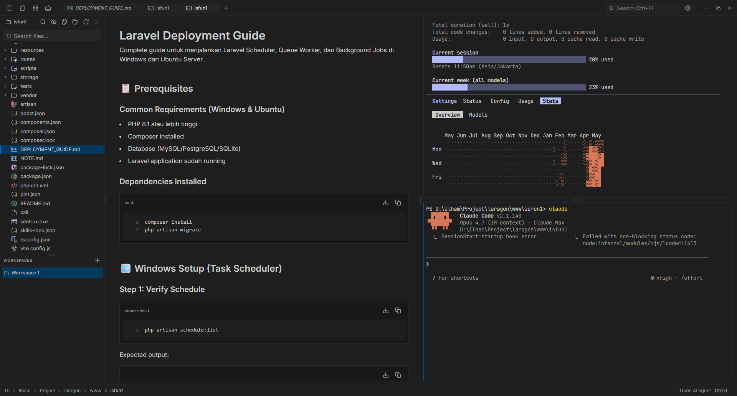
Task: Open composer.json in file tree
Action: [x=52, y=132]
